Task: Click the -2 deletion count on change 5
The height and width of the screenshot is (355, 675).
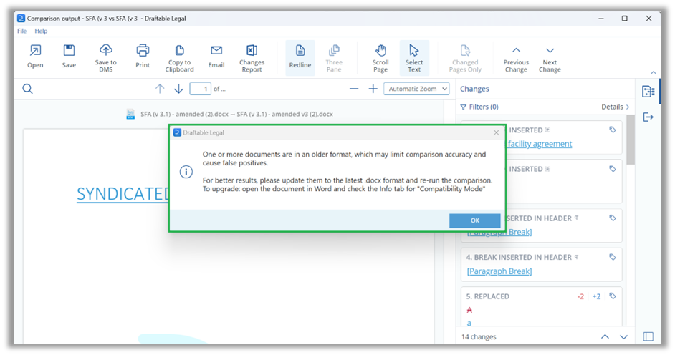Action: (x=580, y=296)
